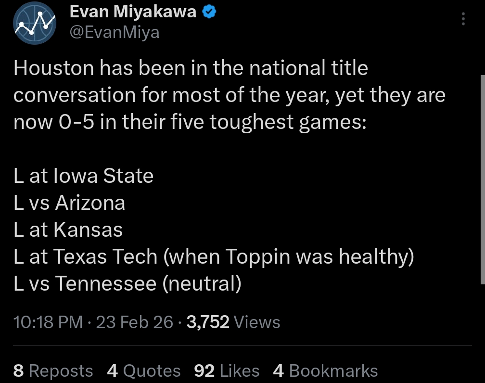The height and width of the screenshot is (383, 485).
Task: Click the blue verified badge
Action: [x=208, y=12]
